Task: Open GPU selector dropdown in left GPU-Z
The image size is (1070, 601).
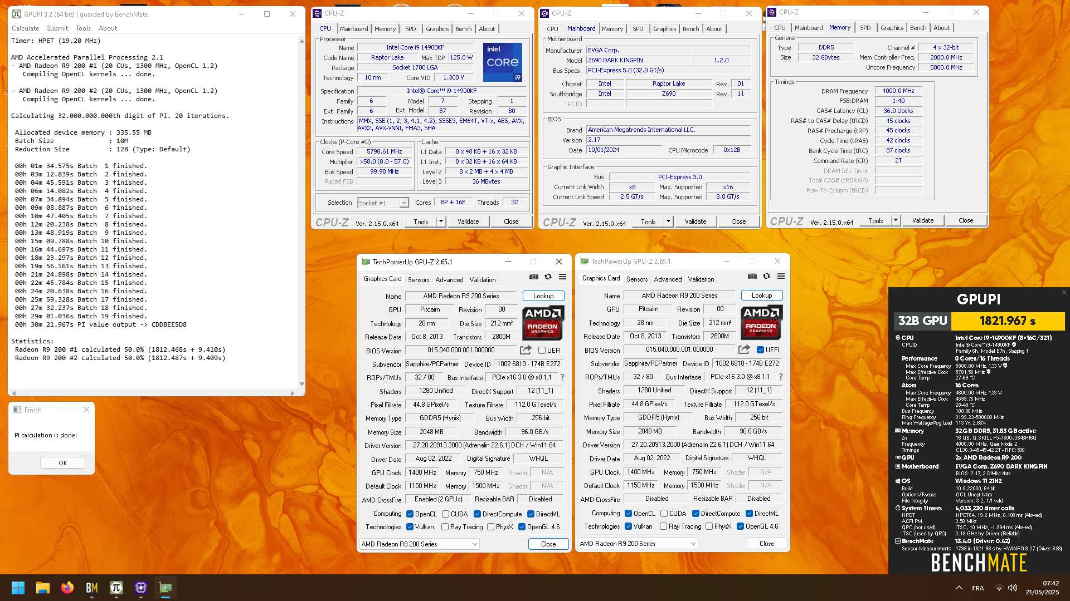Action: tap(419, 544)
